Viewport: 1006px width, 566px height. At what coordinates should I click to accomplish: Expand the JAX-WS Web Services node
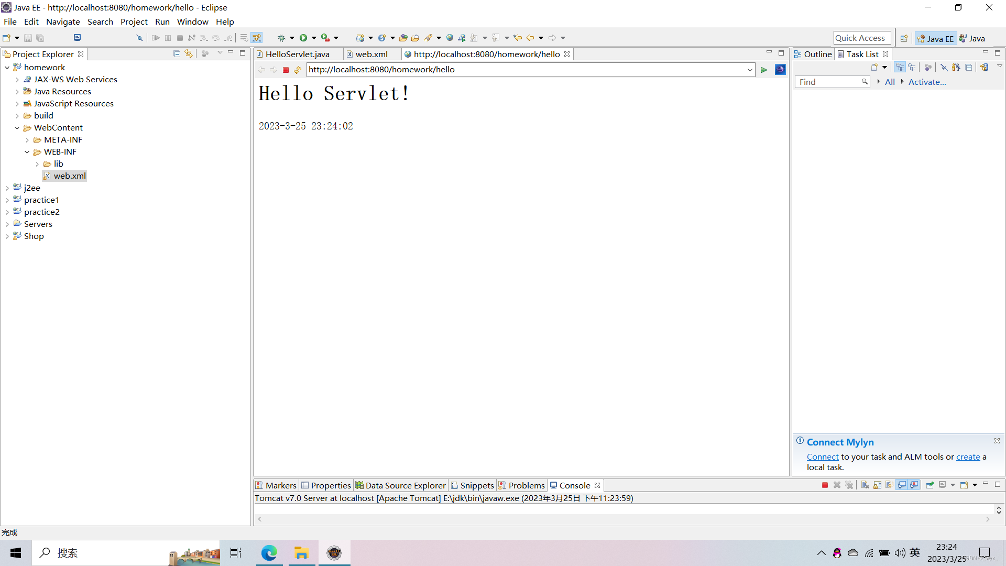point(17,80)
